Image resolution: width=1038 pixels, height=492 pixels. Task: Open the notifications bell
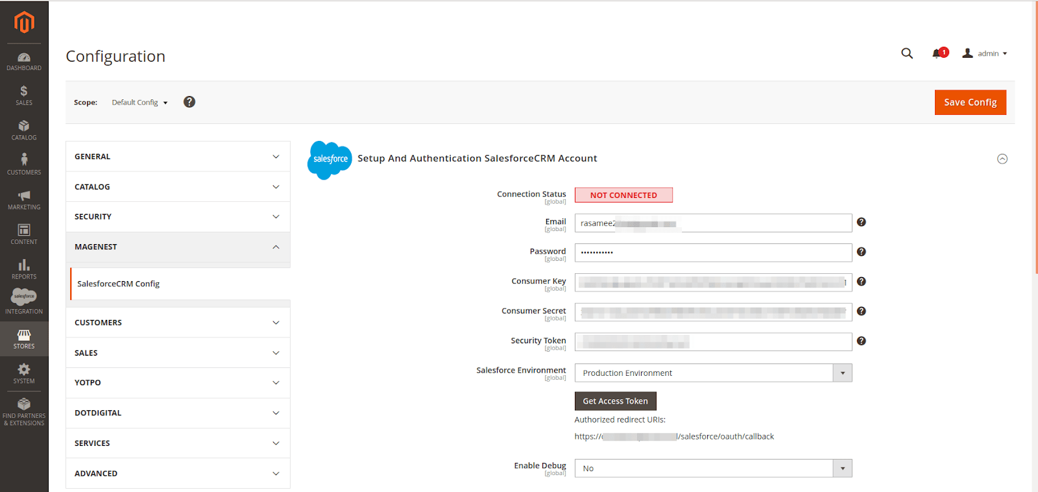click(x=939, y=53)
